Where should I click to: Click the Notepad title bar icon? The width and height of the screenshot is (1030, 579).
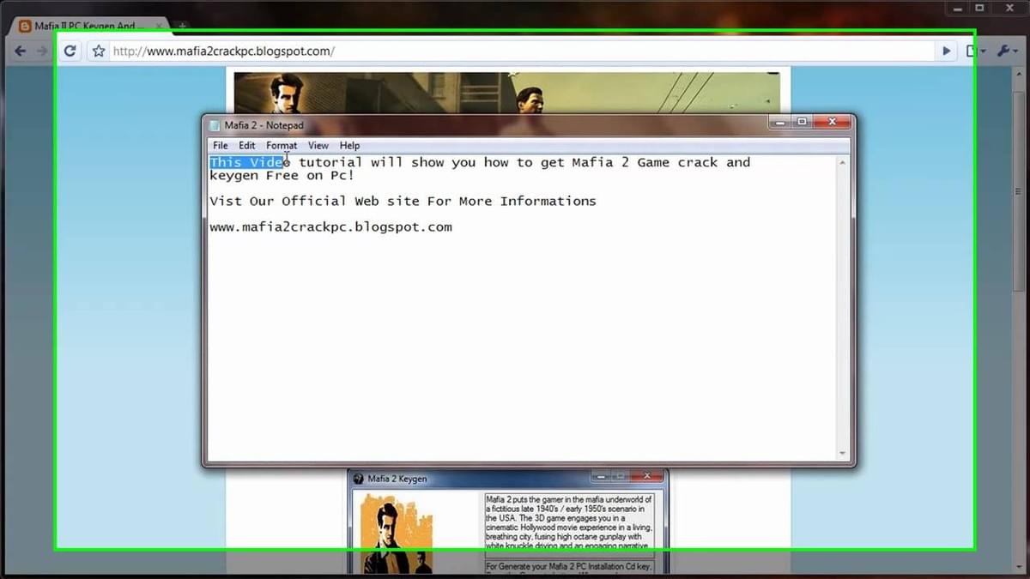(x=215, y=125)
